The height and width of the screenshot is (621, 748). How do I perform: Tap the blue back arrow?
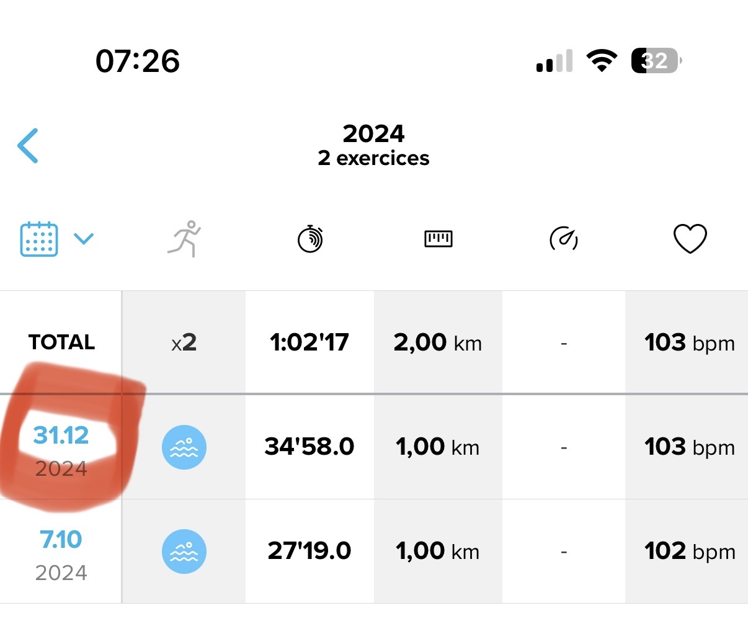tap(28, 146)
